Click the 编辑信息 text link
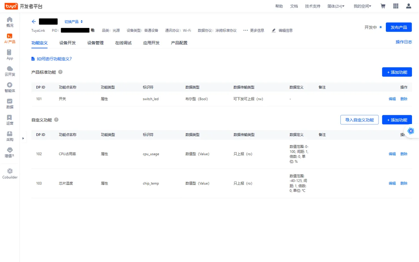This screenshot has height=262, width=419. 286,30
